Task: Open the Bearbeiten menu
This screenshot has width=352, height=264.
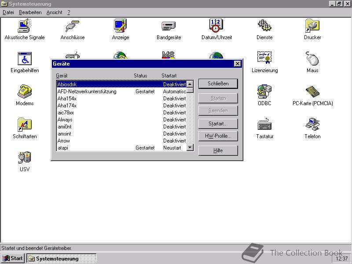Action: click(x=30, y=12)
